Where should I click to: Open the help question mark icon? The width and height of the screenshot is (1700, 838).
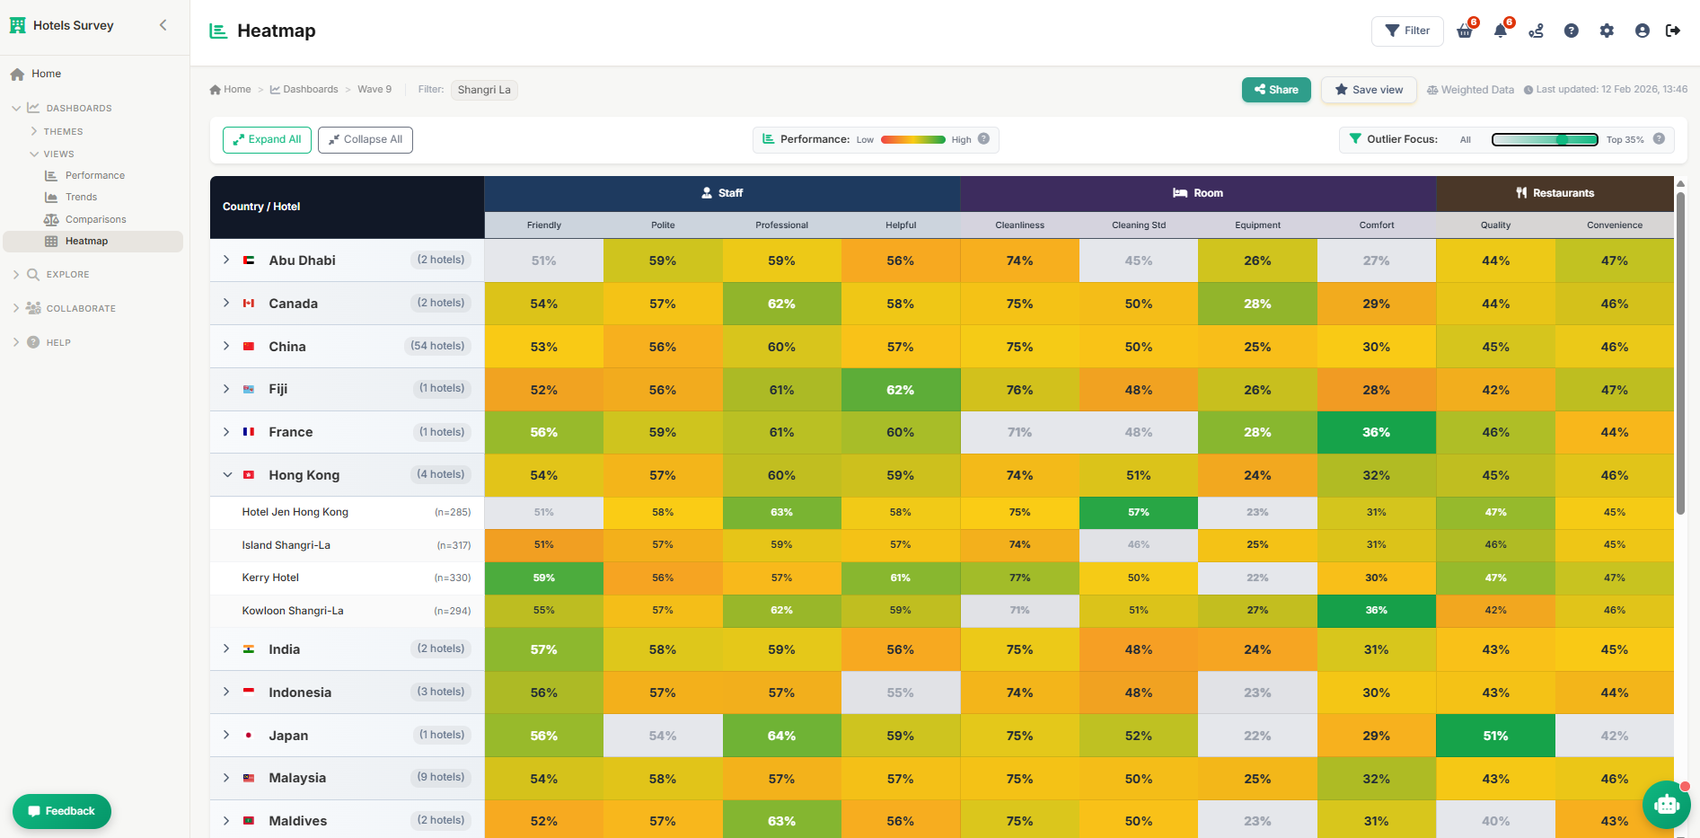(1572, 30)
